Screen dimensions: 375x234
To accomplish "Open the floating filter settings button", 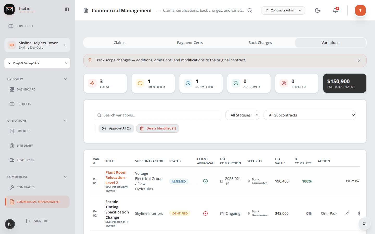I will pos(364,224).
